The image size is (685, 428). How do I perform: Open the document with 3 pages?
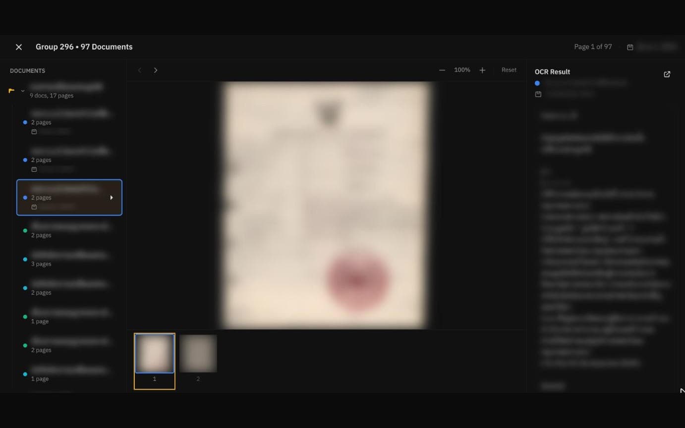pyautogui.click(x=69, y=259)
